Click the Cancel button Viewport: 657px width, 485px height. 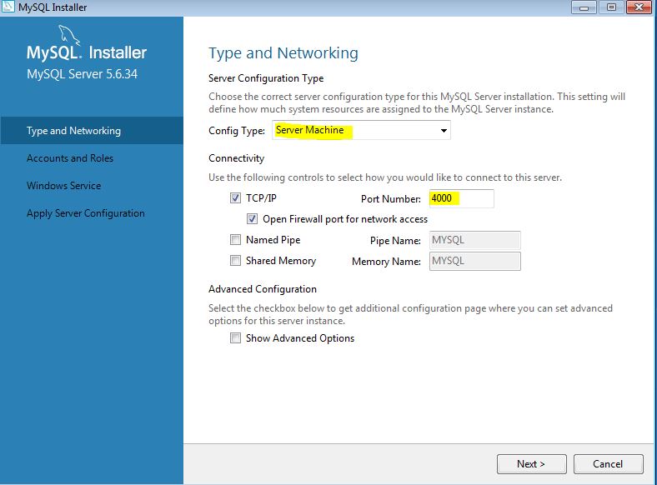pyautogui.click(x=608, y=464)
